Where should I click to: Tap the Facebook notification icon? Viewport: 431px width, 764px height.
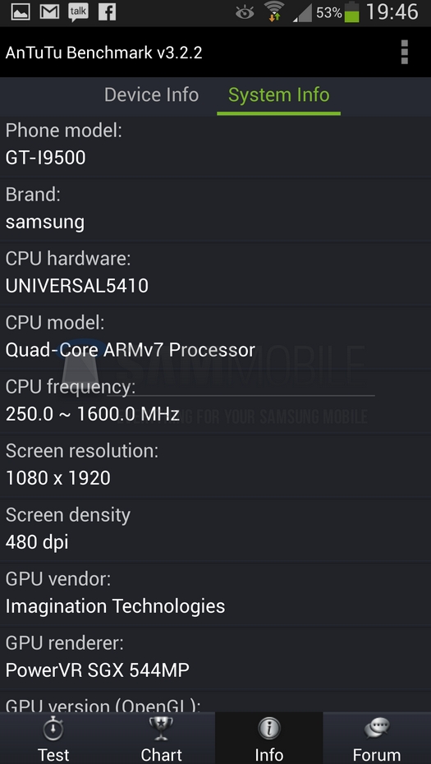pyautogui.click(x=108, y=12)
